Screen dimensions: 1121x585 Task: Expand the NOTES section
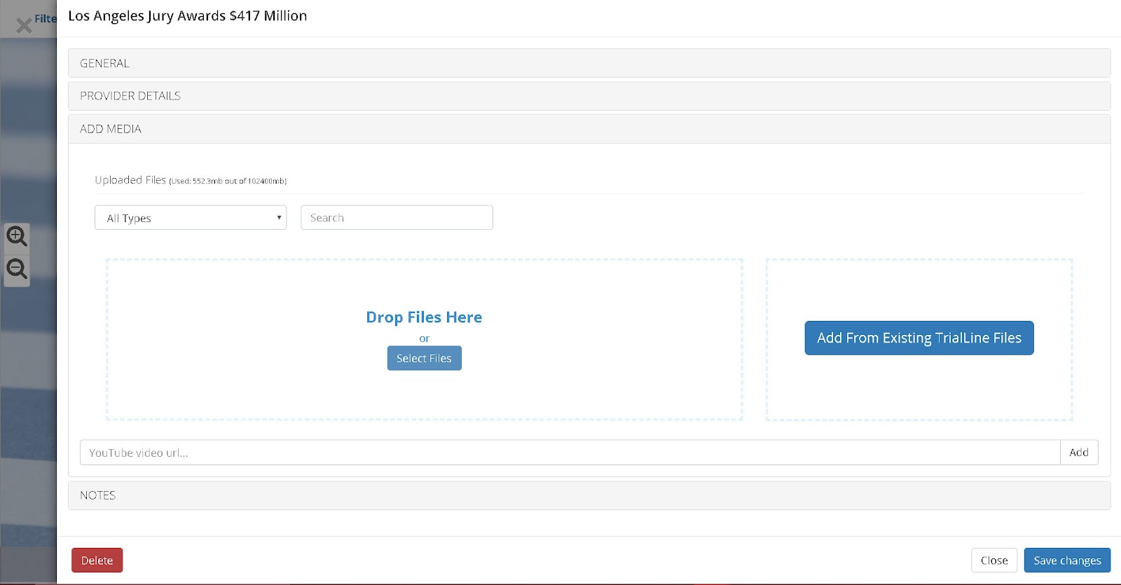(97, 495)
